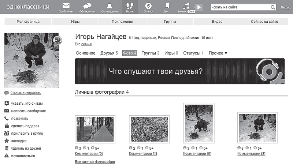Open Оценки icon with number 5
Screen dimensions: 293x168
(x=148, y=6)
